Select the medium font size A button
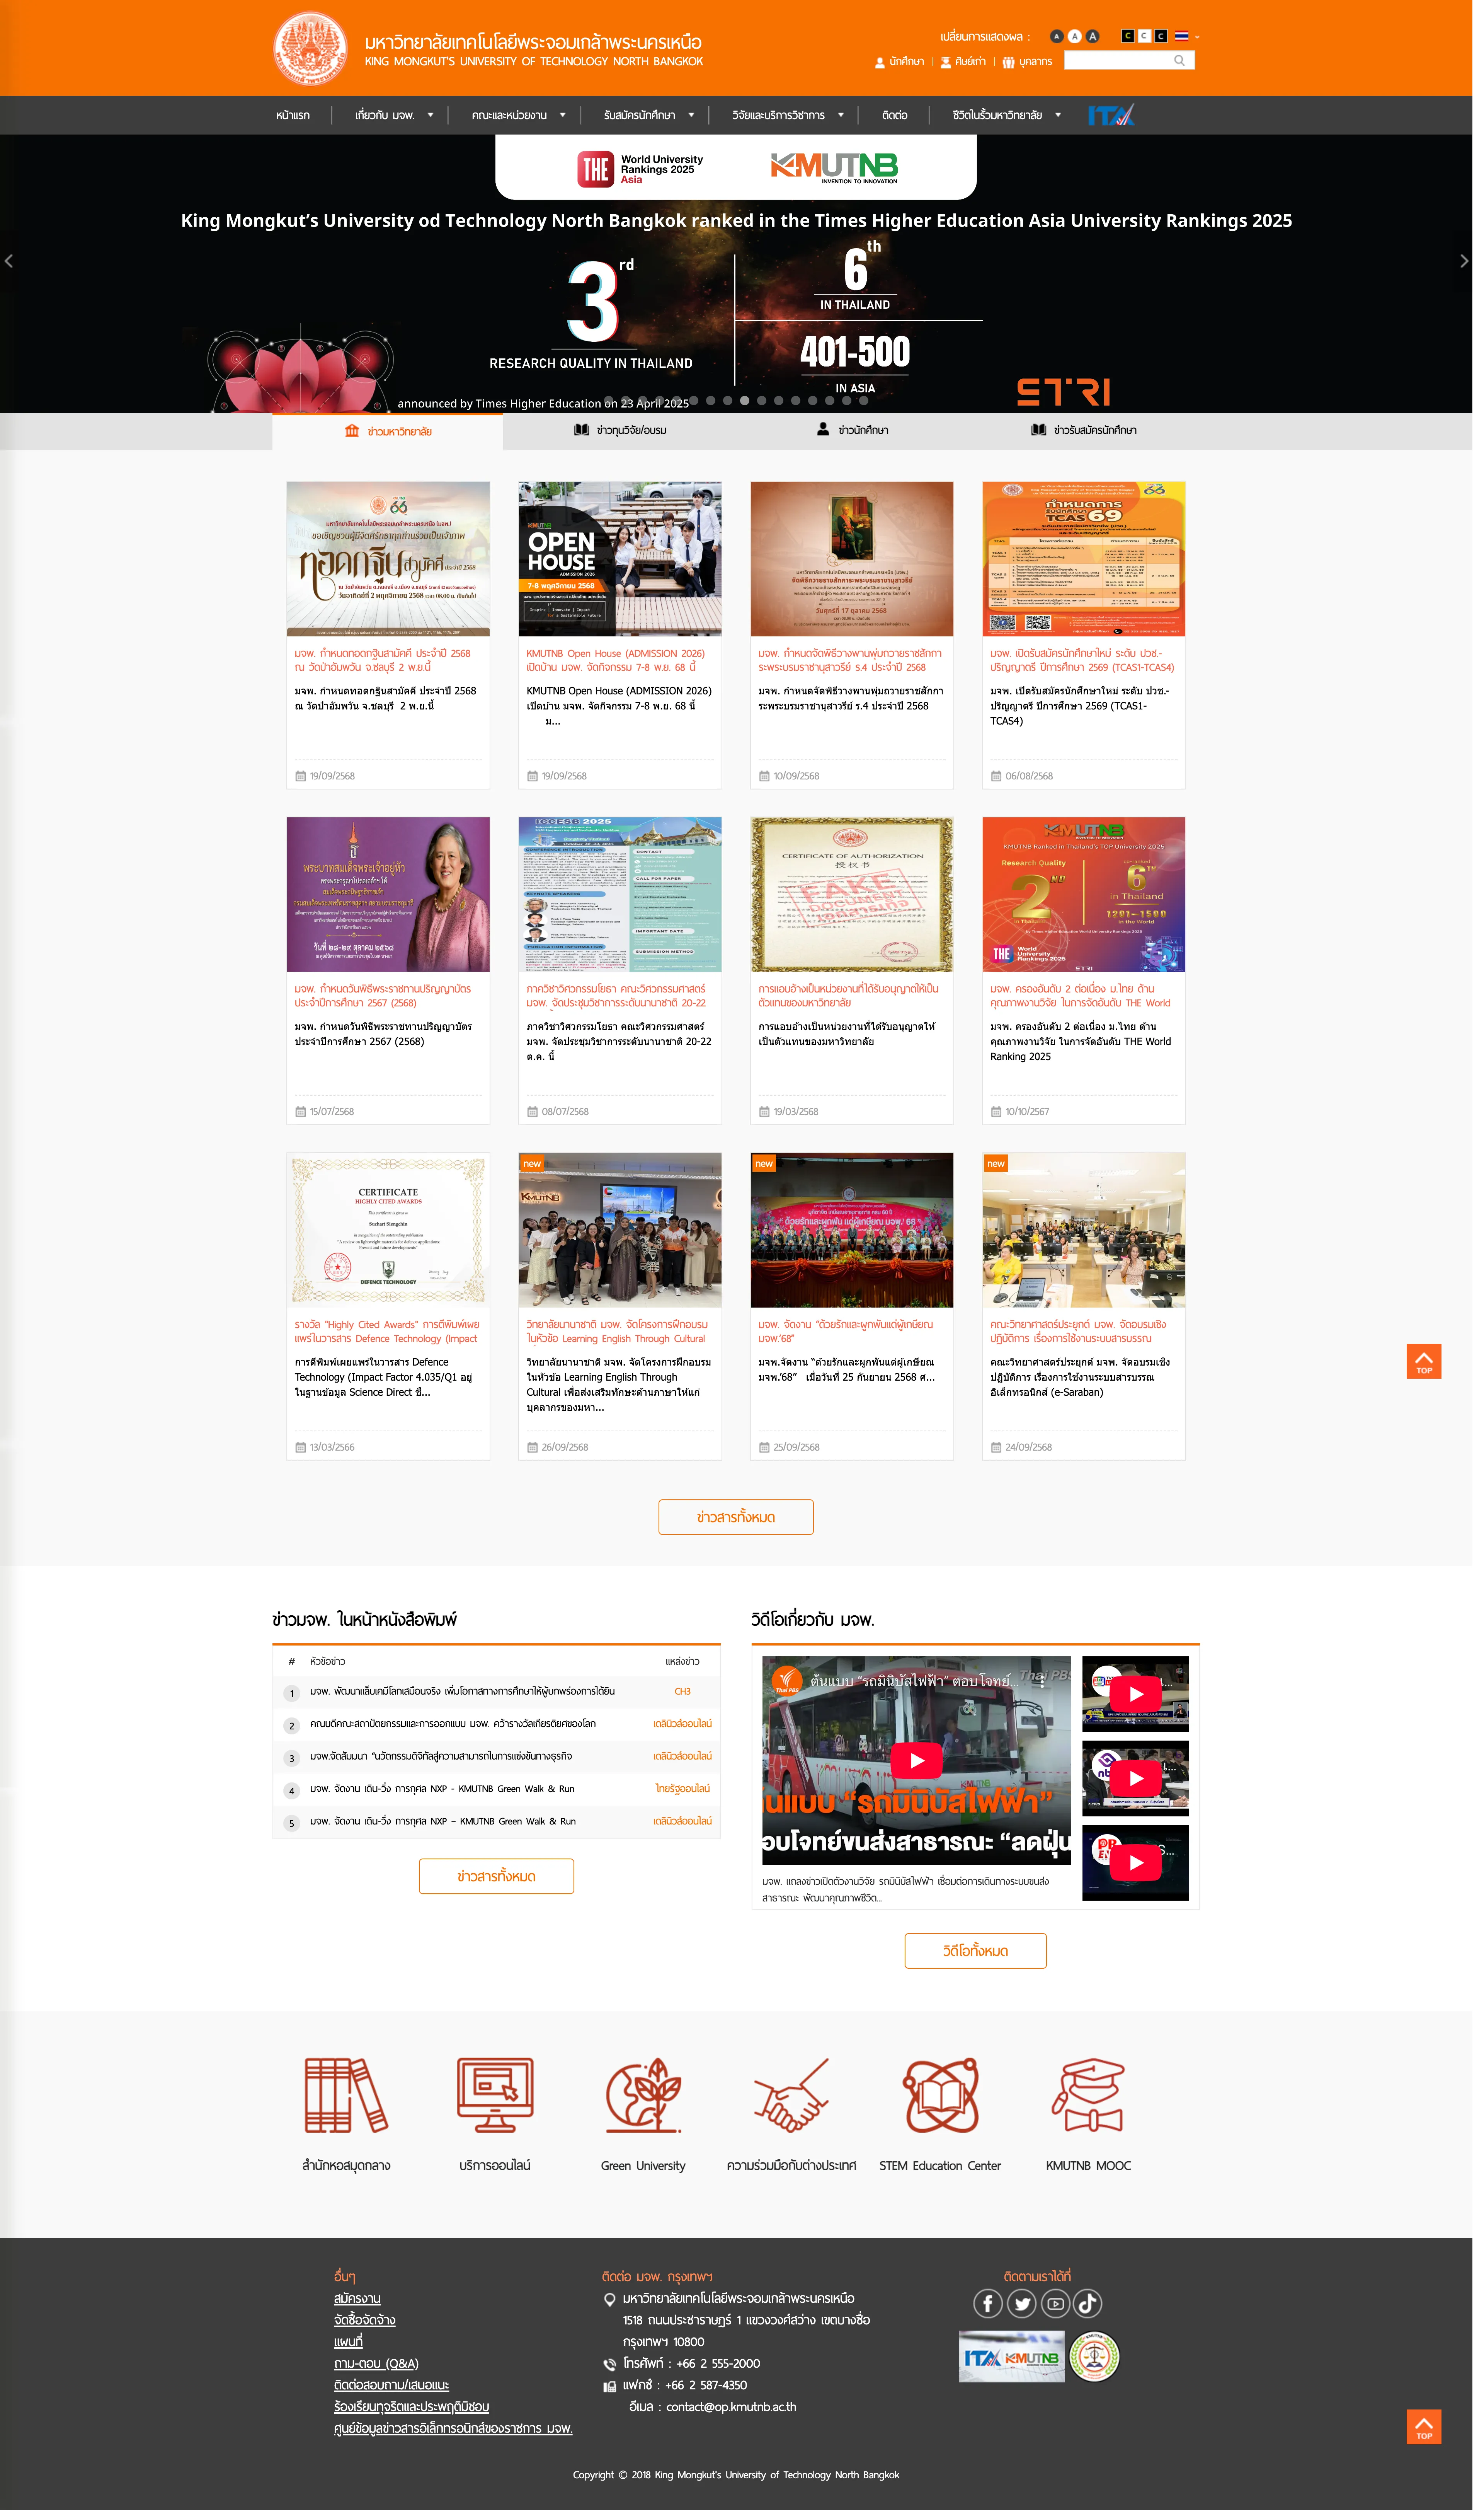This screenshot has height=2510, width=1484. coord(1075,36)
